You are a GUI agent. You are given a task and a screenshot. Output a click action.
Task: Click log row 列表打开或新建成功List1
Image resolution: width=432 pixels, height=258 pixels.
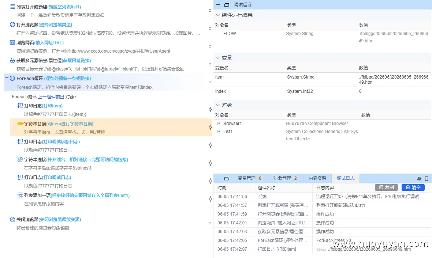click(322, 205)
